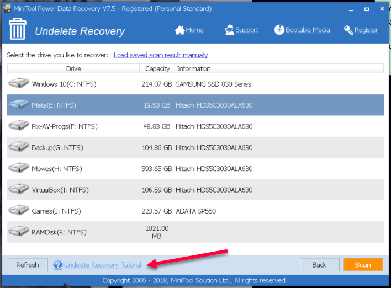Open the Register link
The height and width of the screenshot is (288, 391).
[366, 30]
